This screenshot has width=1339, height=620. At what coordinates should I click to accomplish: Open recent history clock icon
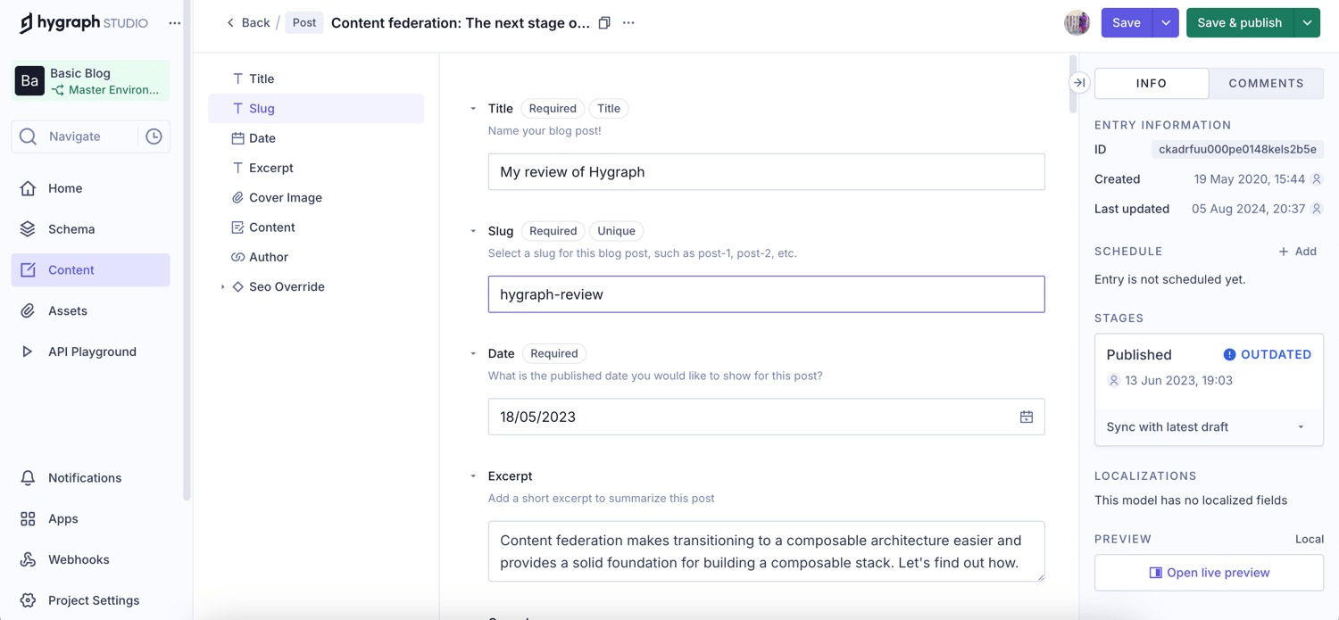click(x=154, y=136)
